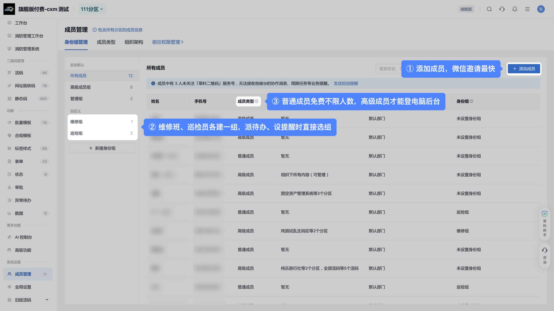Open the search magnifier icon in header

pyautogui.click(x=489, y=9)
